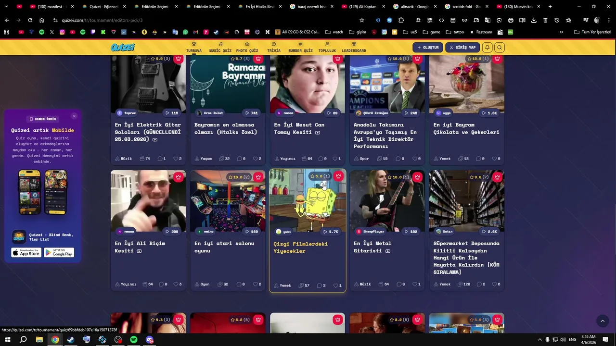Open Chrome extensions puzzle icon

(401, 20)
